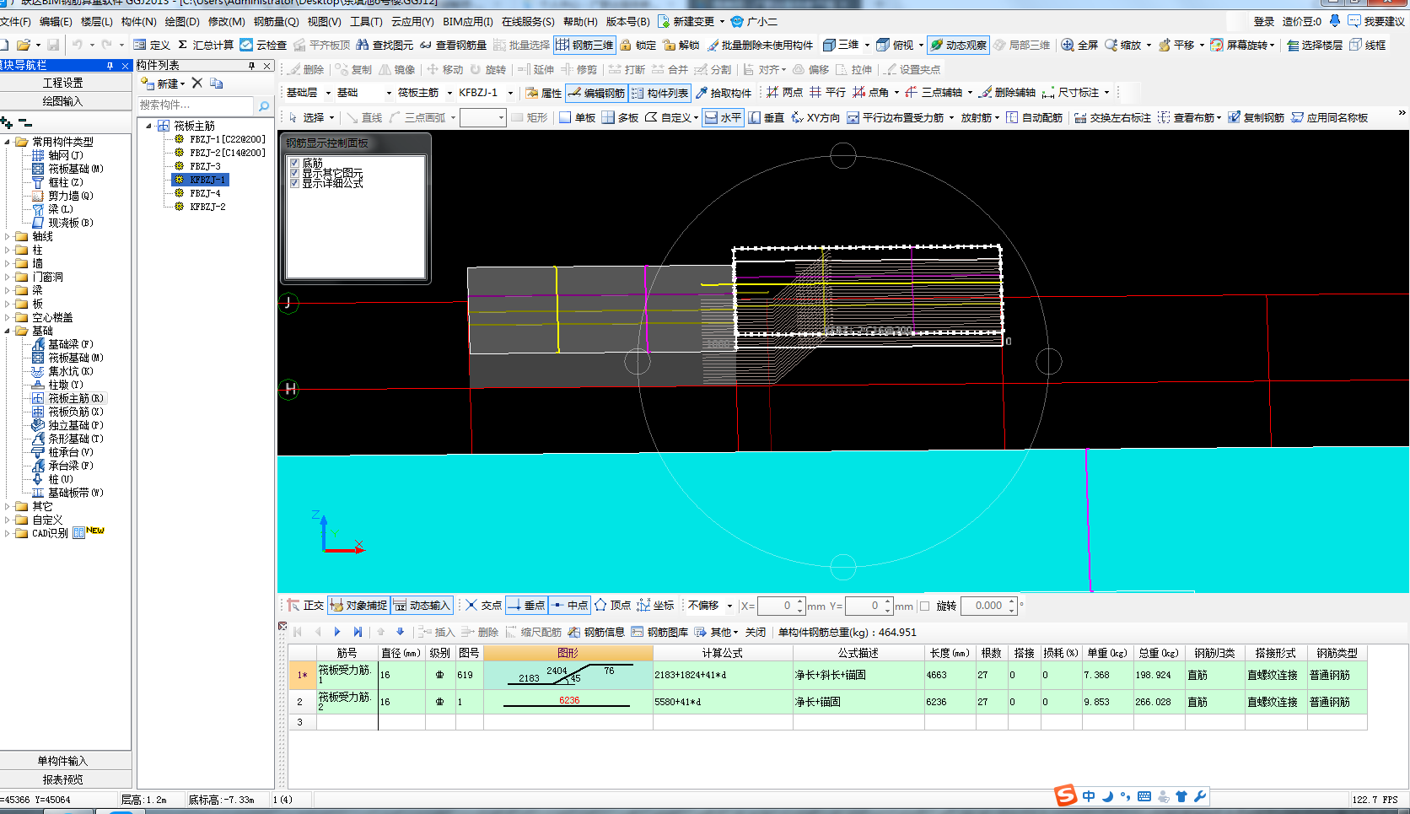Toggle 显示详细公式 checkbox
This screenshot has height=814, width=1410.
tap(294, 183)
